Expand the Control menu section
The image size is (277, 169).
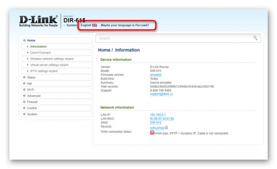tap(57, 108)
